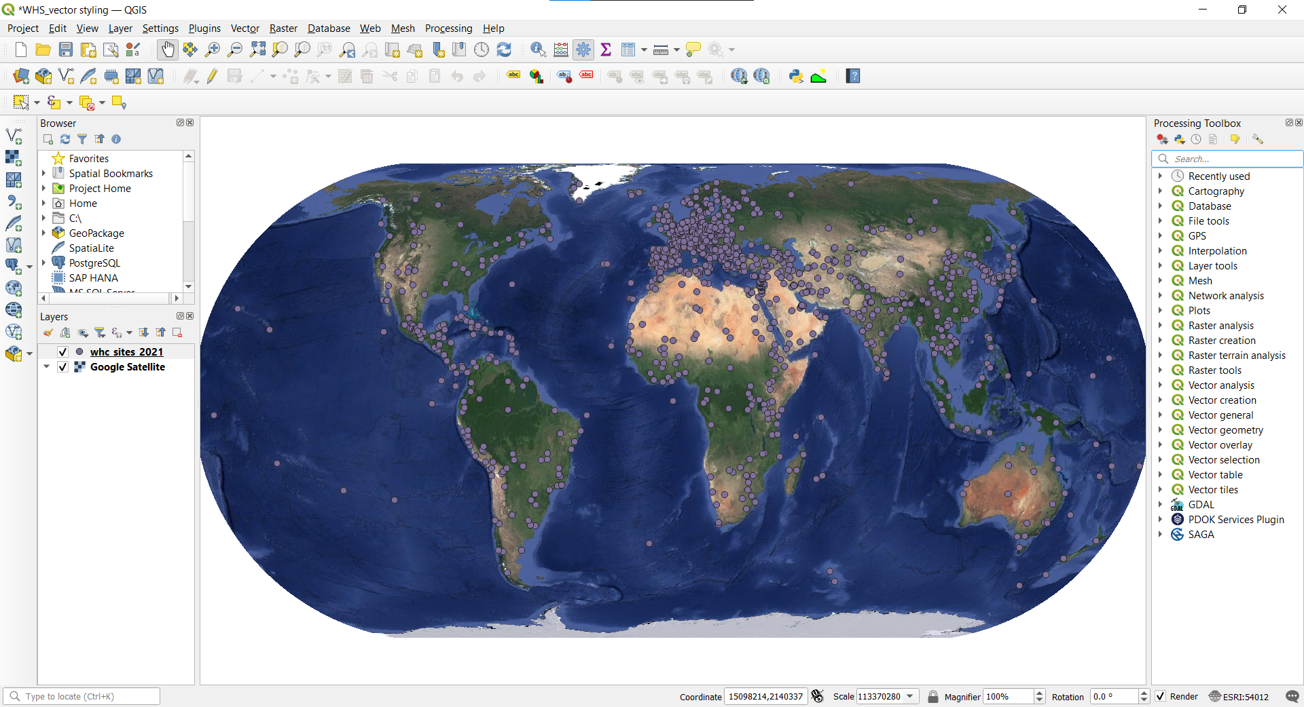The width and height of the screenshot is (1304, 707).
Task: Click Remove Layer icon in Layers panel
Action: tap(177, 332)
